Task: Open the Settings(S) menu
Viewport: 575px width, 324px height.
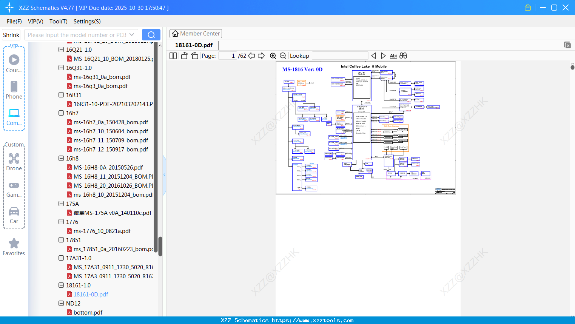Action: [x=87, y=22]
